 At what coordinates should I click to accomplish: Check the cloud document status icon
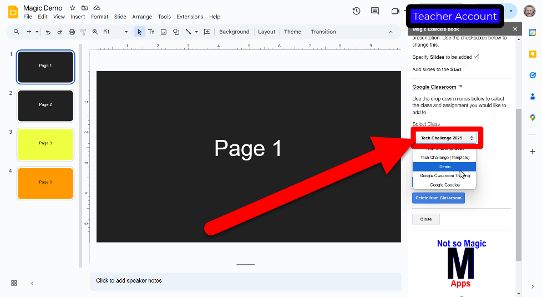point(97,8)
